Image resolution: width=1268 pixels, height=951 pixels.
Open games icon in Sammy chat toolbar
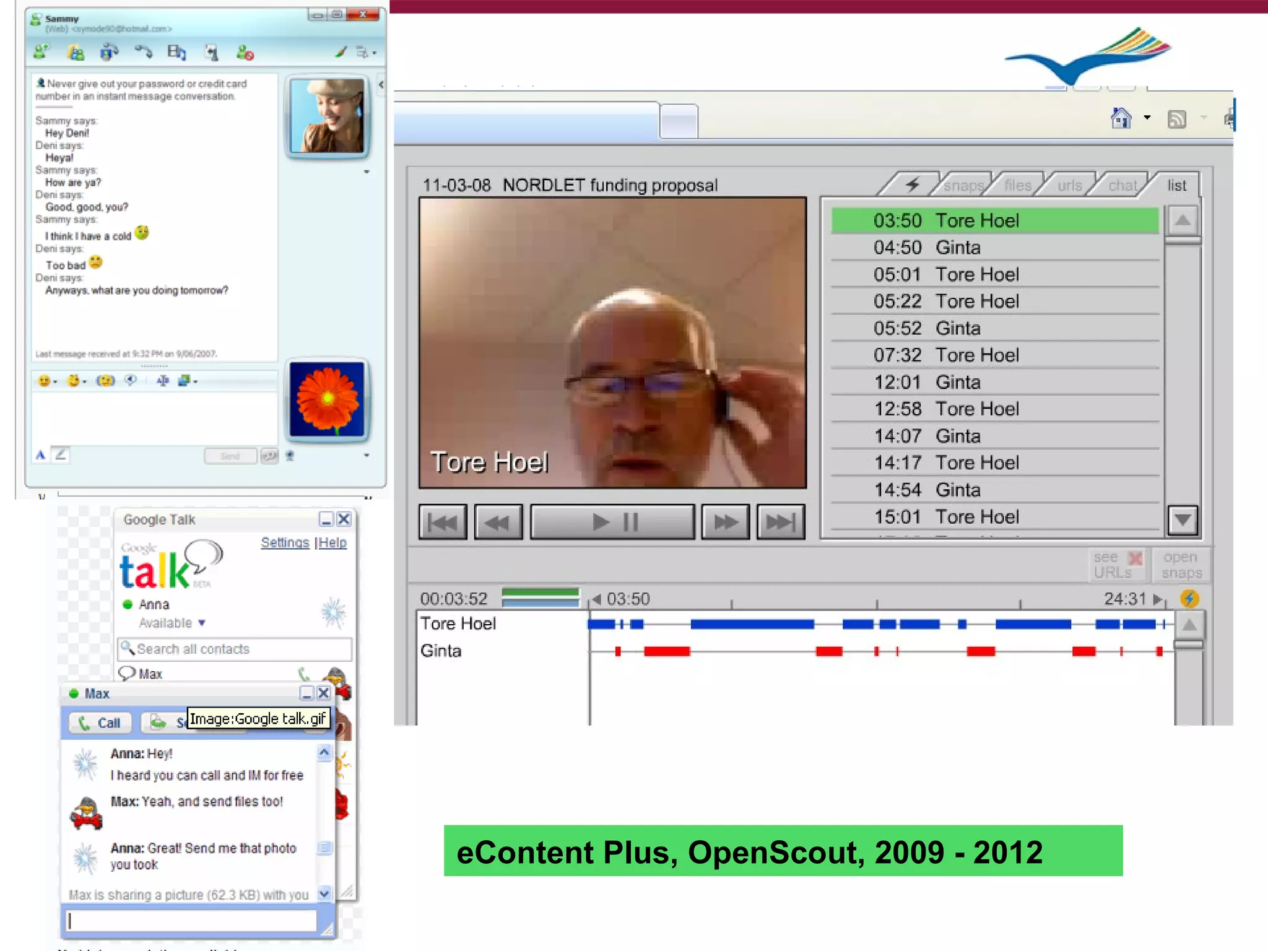click(211, 53)
